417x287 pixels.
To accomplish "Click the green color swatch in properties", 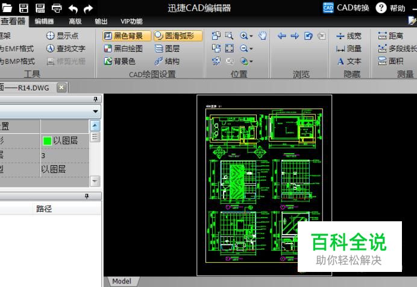I will (46, 140).
